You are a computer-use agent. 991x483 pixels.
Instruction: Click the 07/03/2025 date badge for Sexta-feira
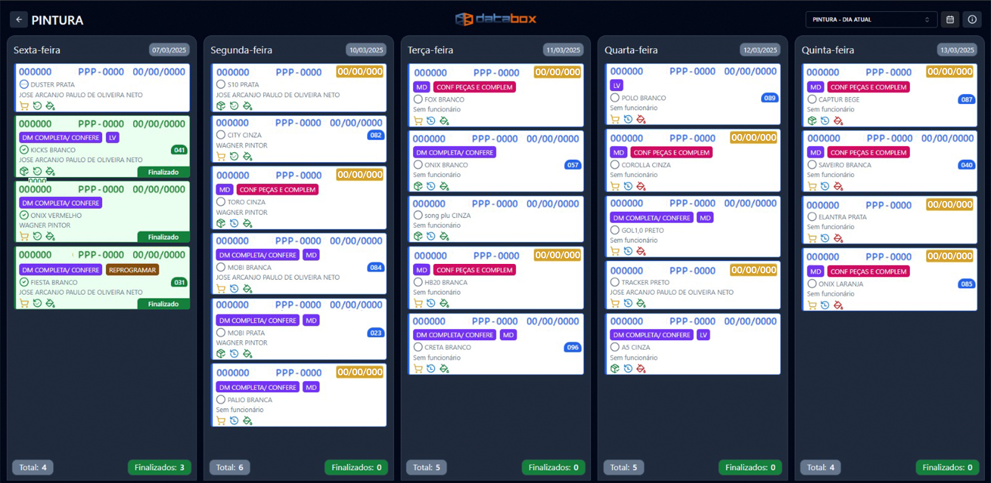[x=169, y=50]
